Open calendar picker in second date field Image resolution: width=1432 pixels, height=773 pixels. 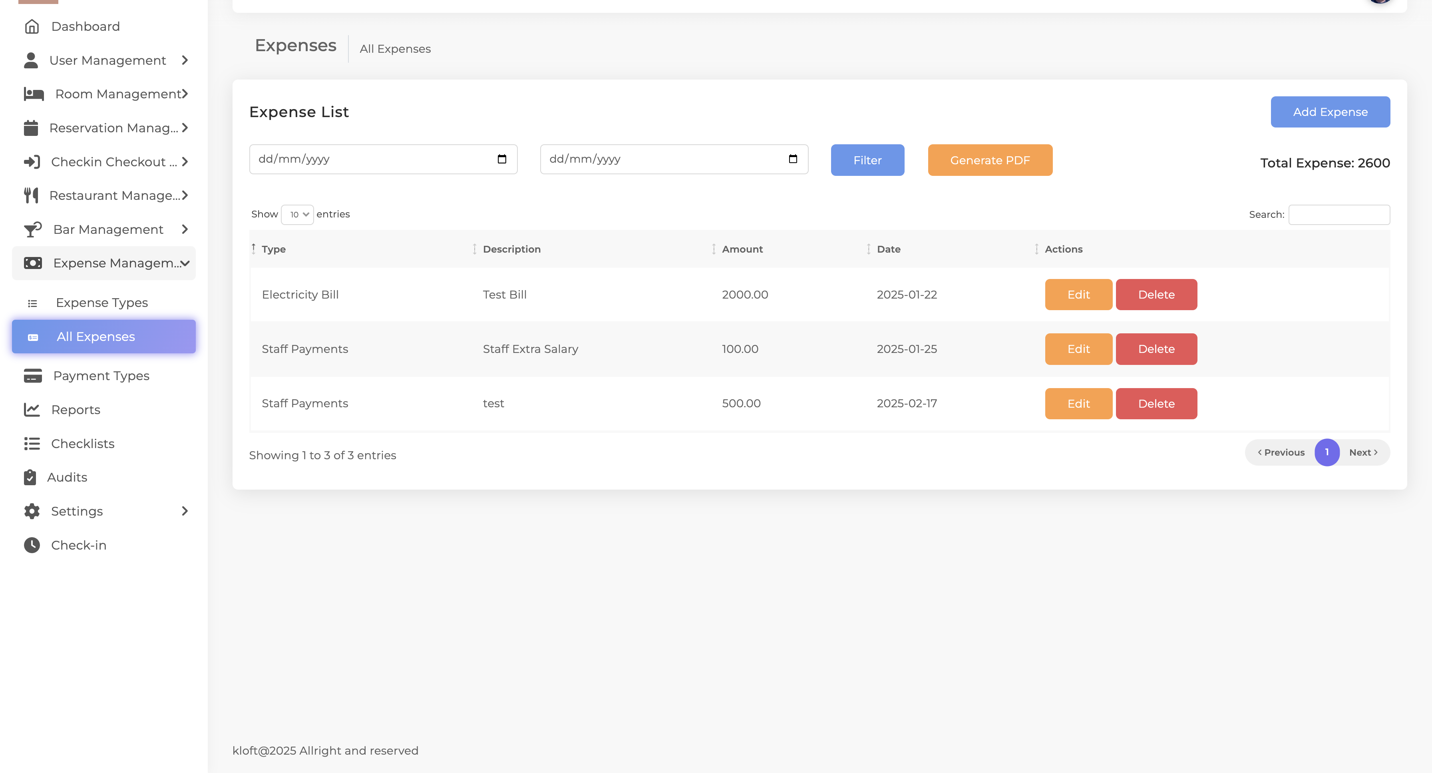(793, 159)
